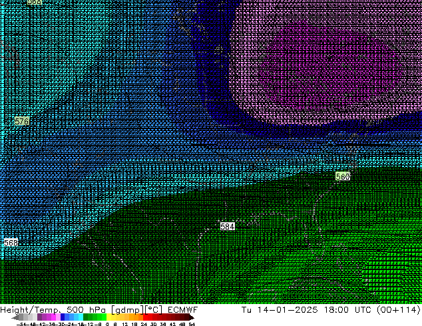
Task: Click the bright red 24 legend swatch
Action: 145,317
